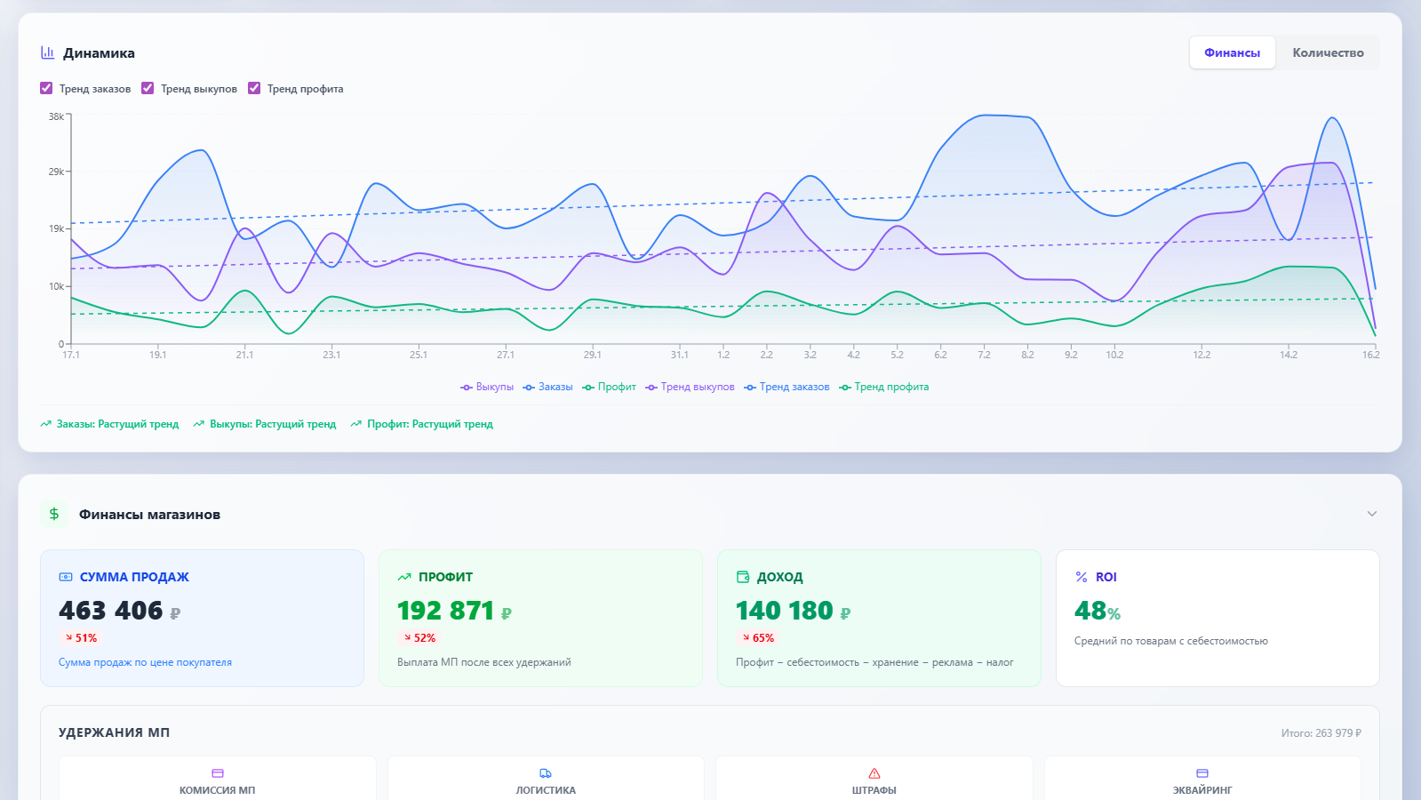This screenshot has height=800, width=1421.
Task: Click the percent icon beside ROI
Action: (x=1082, y=577)
